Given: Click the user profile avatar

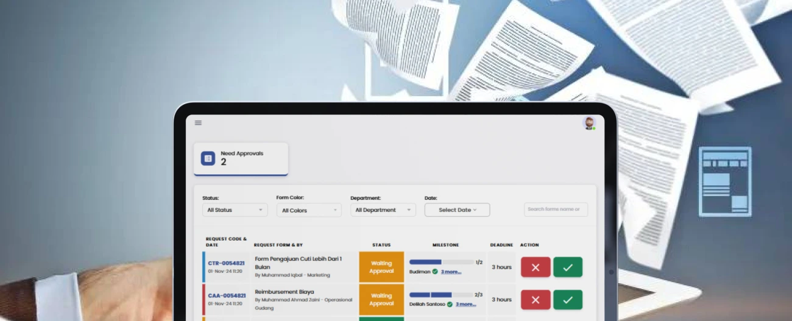Looking at the screenshot, I should click(x=589, y=123).
